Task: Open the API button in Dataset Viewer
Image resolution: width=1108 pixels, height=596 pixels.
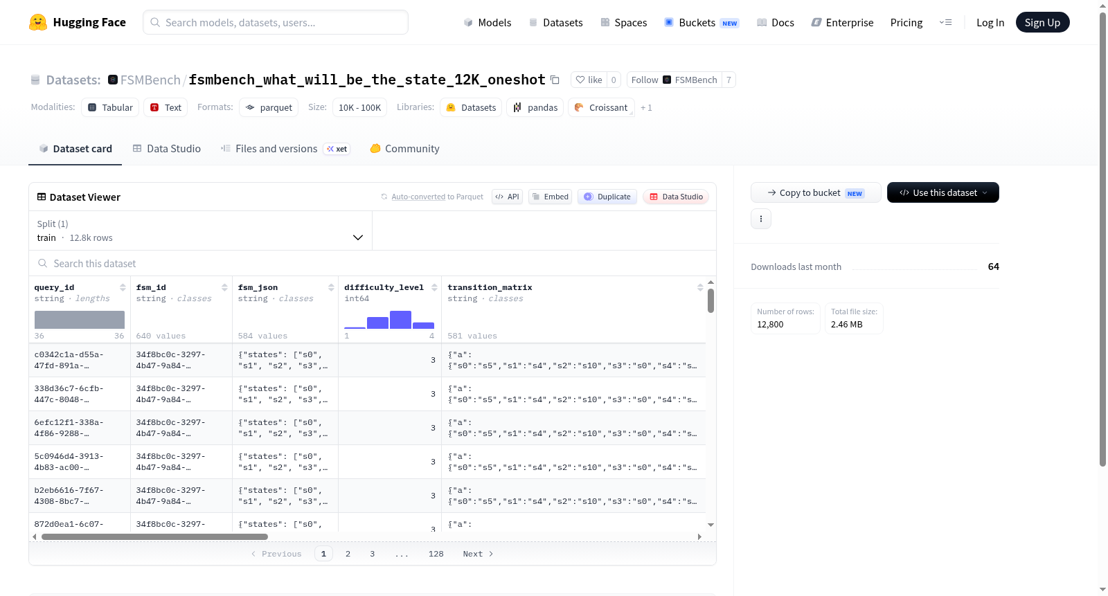Action: click(x=507, y=197)
